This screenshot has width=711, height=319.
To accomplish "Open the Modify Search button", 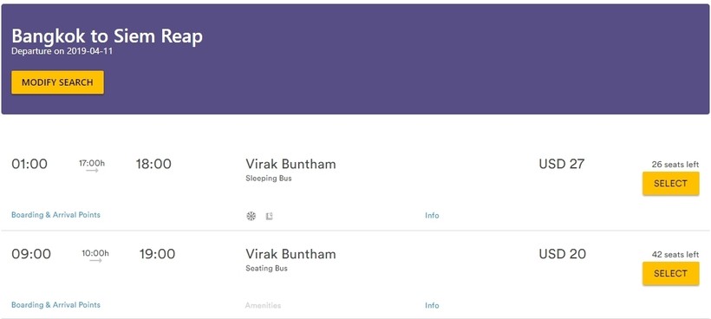I will tap(57, 82).
